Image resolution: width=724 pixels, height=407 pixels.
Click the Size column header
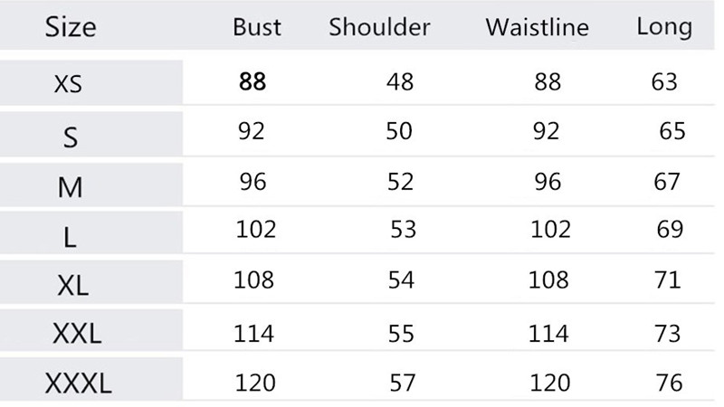(x=71, y=27)
